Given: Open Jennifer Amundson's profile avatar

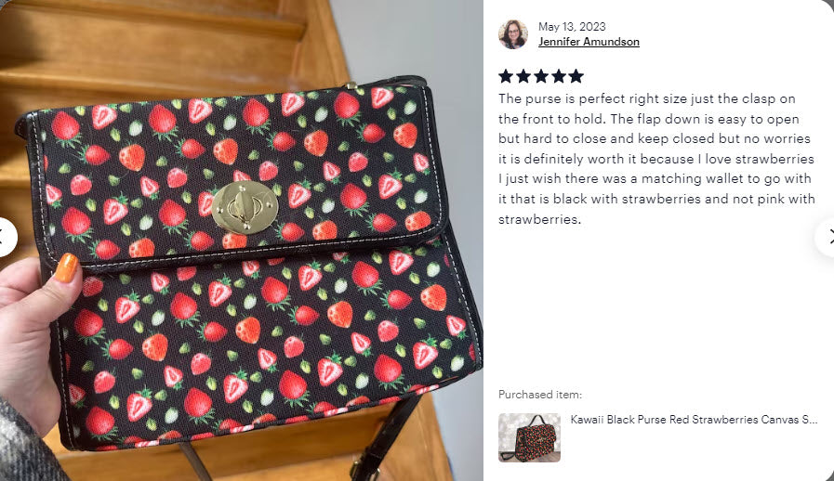Looking at the screenshot, I should (x=512, y=34).
